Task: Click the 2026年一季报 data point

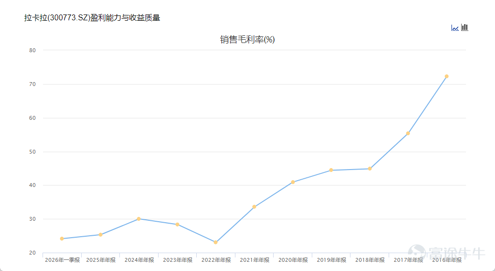Action: coord(62,239)
